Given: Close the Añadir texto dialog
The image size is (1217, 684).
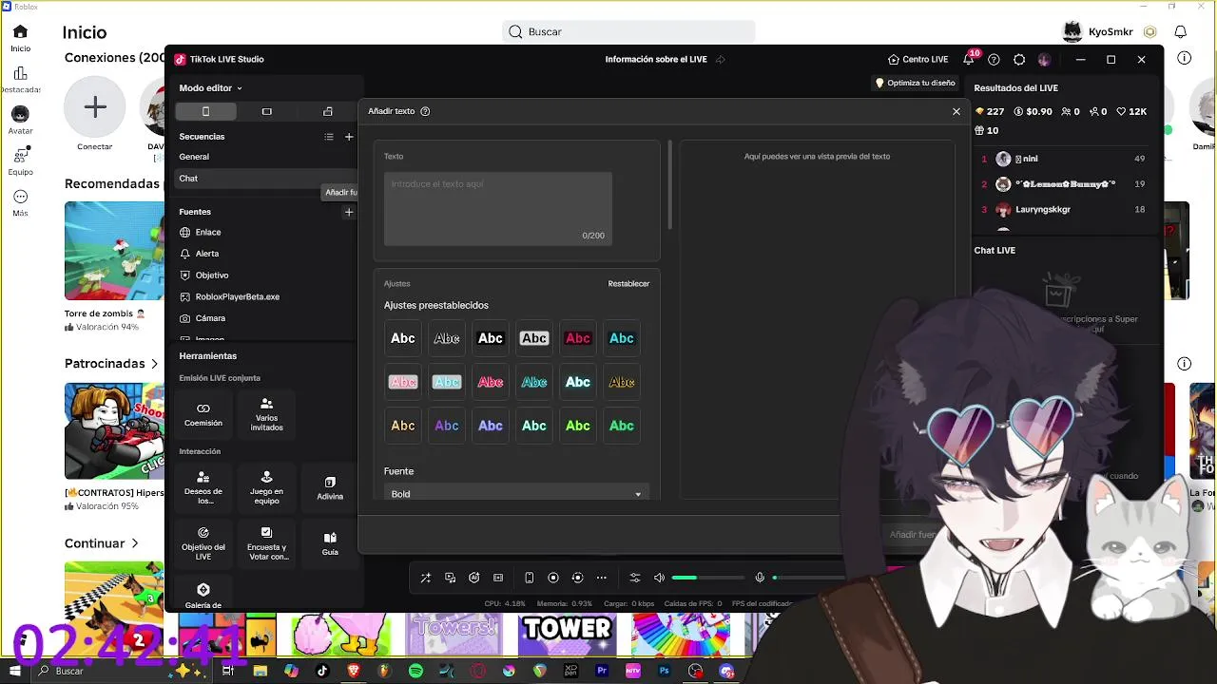Looking at the screenshot, I should pos(956,111).
